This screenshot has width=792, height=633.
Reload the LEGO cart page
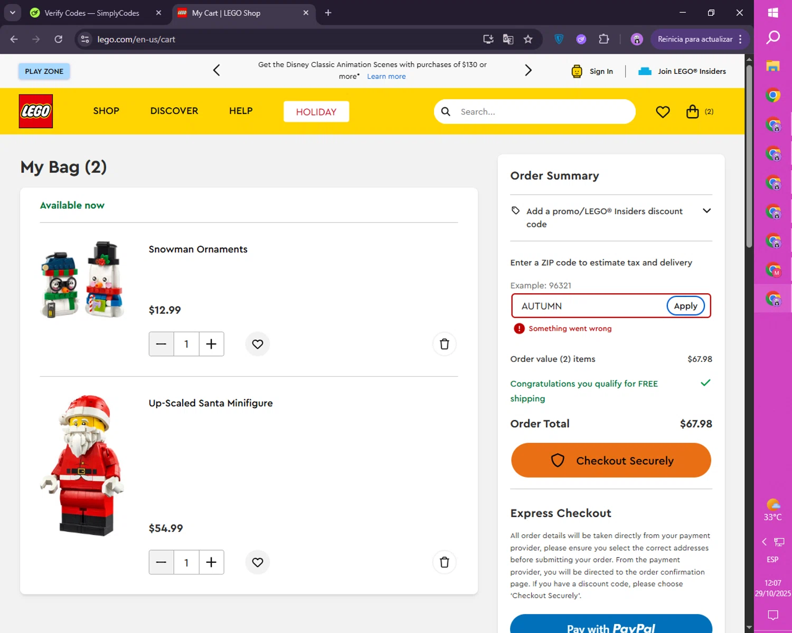pos(59,39)
